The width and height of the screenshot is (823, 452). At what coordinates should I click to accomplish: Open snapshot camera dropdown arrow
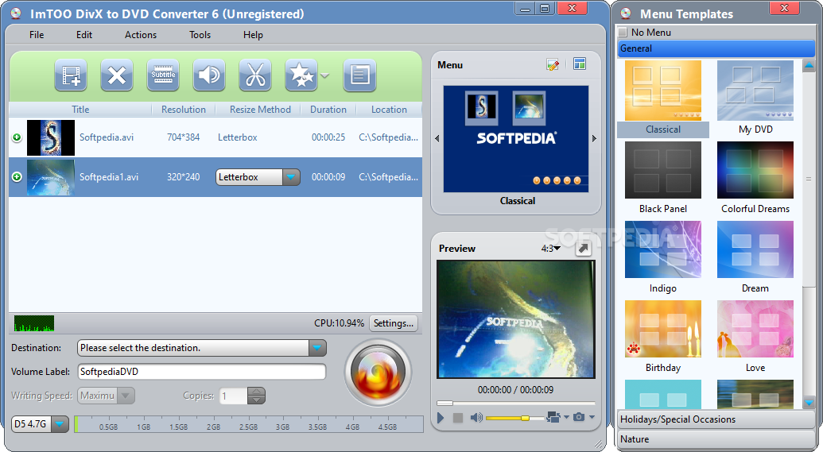tap(592, 417)
